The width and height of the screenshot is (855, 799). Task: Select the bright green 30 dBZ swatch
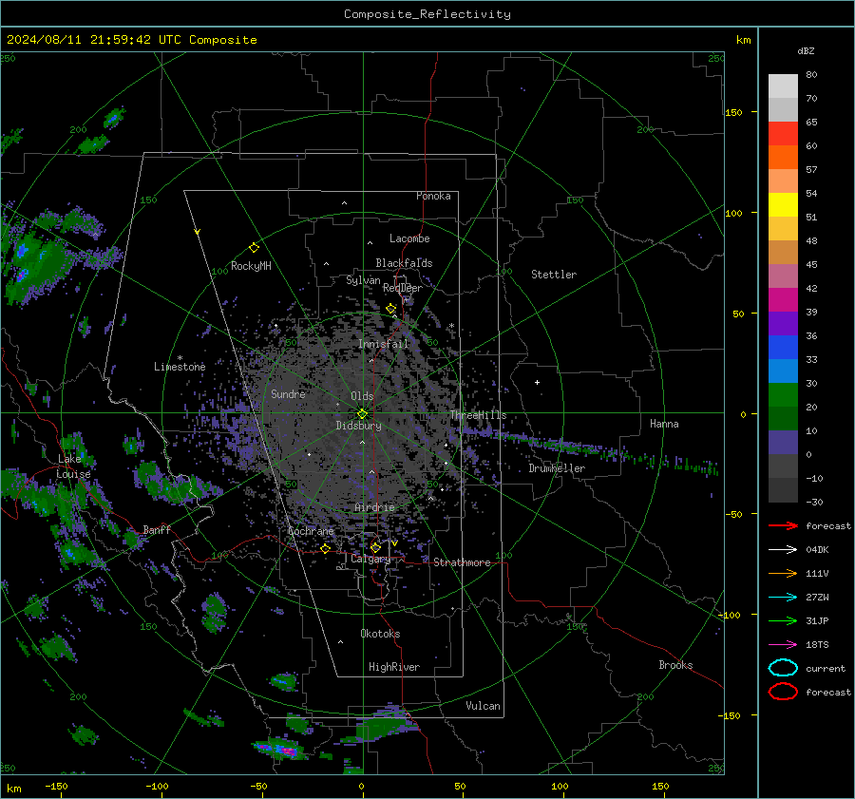tap(783, 395)
